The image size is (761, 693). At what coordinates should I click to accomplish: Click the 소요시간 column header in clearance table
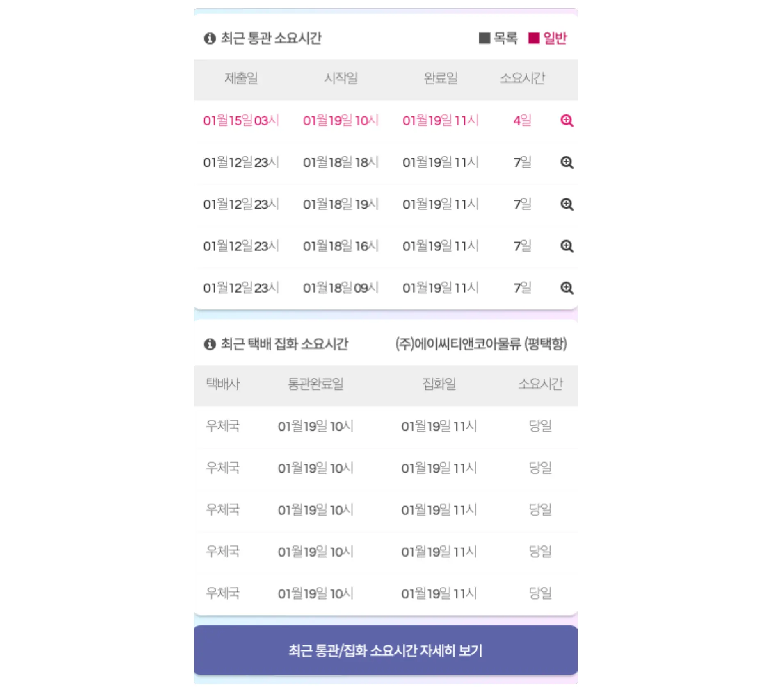tap(522, 79)
